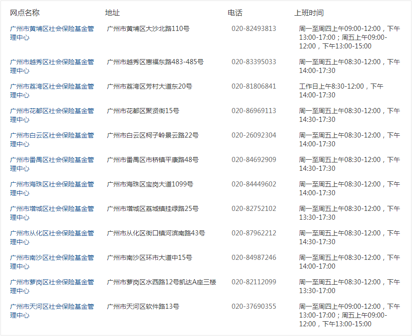This screenshot has height=336, width=412.
Task: Visit 广州市从化区社会保险基金管理中心 link
Action: pos(52,233)
